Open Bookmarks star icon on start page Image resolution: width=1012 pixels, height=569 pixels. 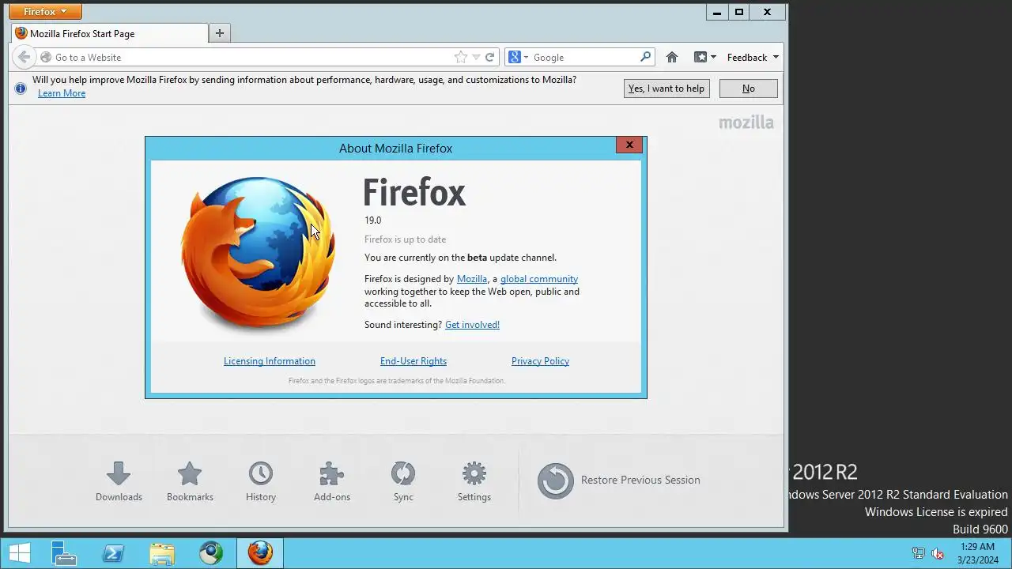point(190,481)
